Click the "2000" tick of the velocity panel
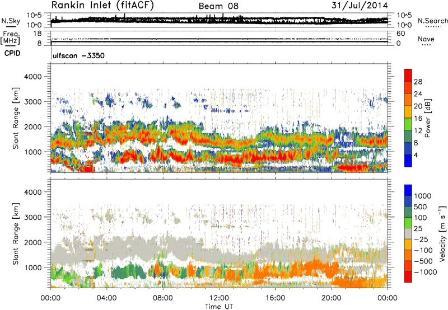This screenshot has width=448, height=310. (32, 242)
